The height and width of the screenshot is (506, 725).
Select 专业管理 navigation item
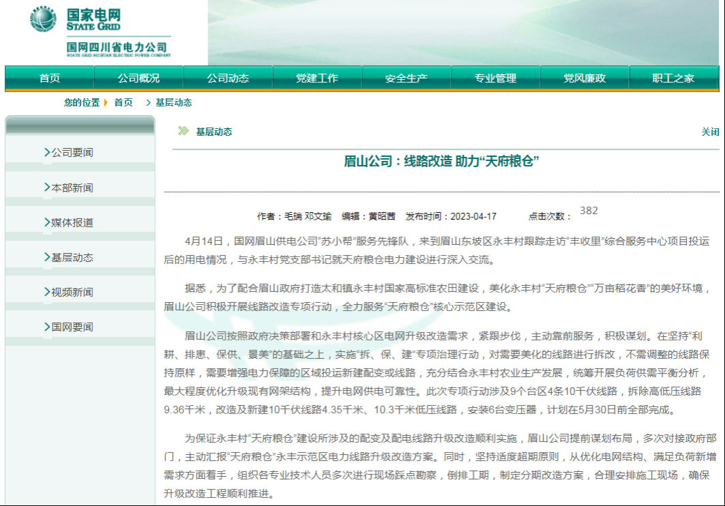(x=495, y=78)
